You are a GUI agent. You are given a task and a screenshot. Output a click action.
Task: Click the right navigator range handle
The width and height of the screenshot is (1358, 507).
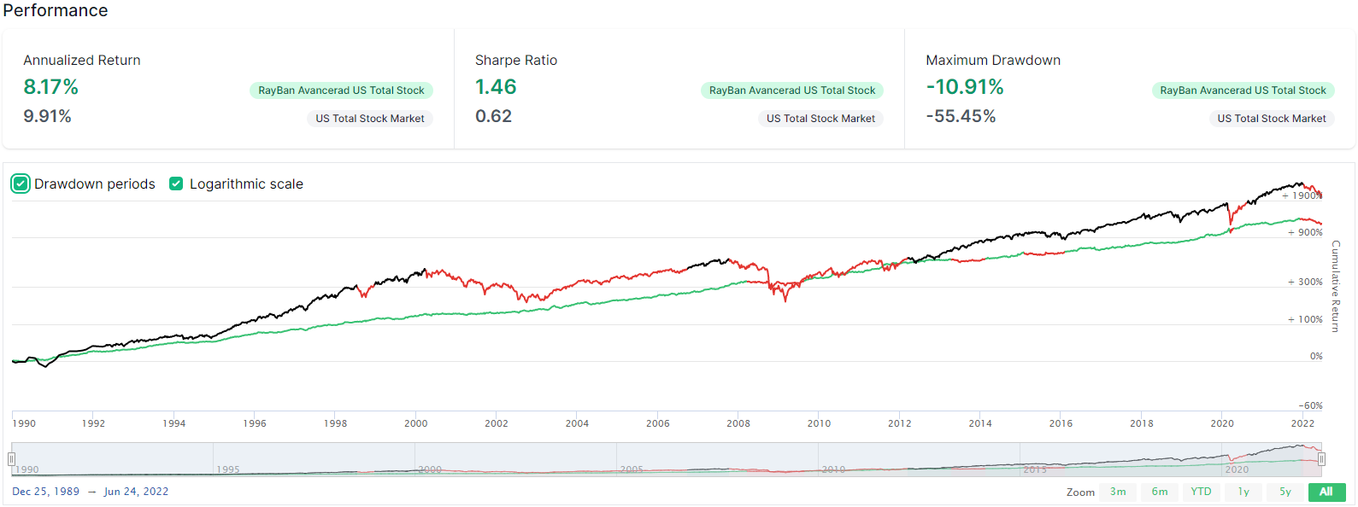1321,459
